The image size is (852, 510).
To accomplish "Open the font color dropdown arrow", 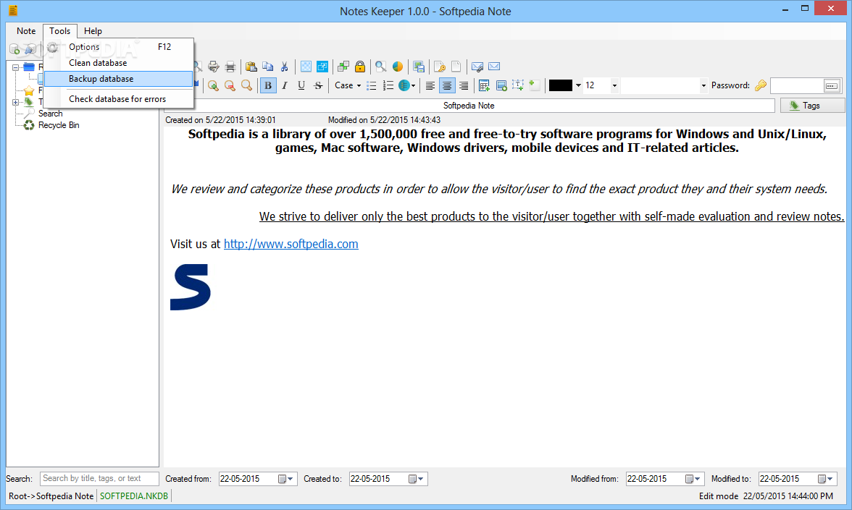I will (x=578, y=85).
